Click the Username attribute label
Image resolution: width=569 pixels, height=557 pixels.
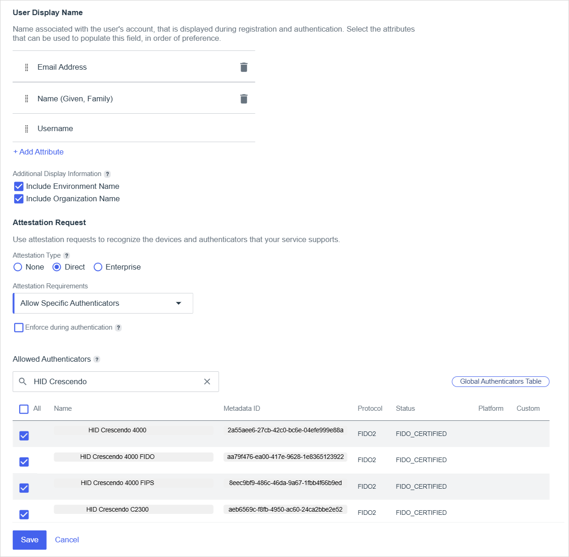pos(55,129)
